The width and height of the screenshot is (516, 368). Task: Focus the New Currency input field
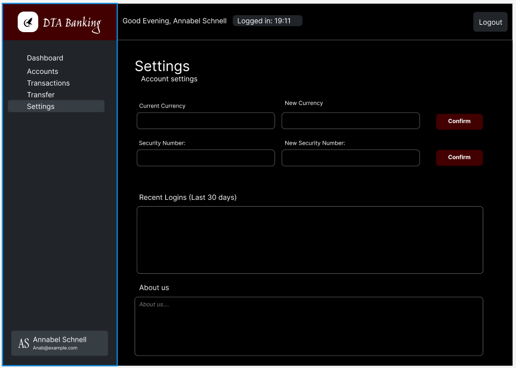point(350,121)
